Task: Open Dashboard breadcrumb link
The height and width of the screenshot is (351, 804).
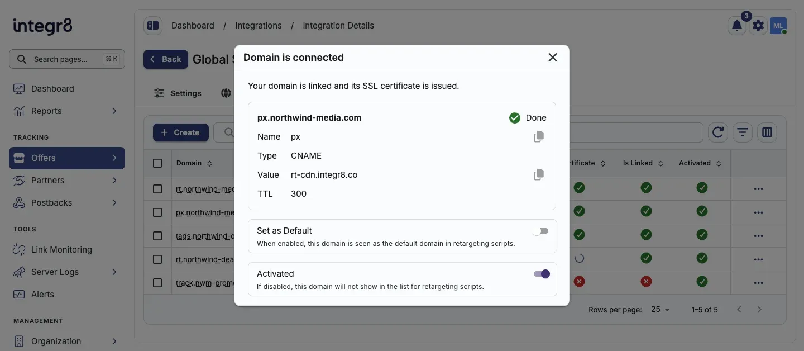Action: tap(193, 26)
